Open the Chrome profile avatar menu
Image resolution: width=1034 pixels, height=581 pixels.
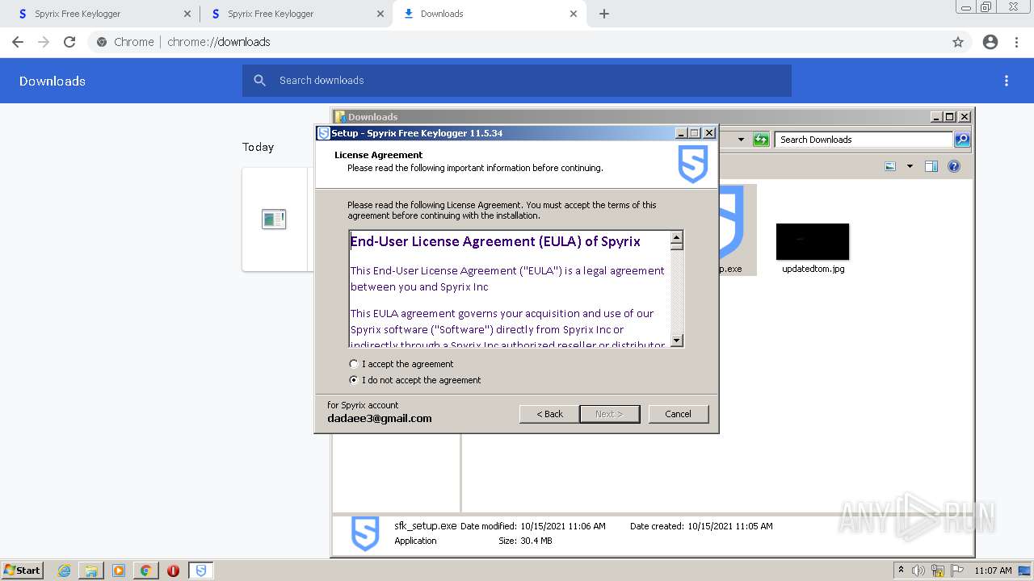990,42
